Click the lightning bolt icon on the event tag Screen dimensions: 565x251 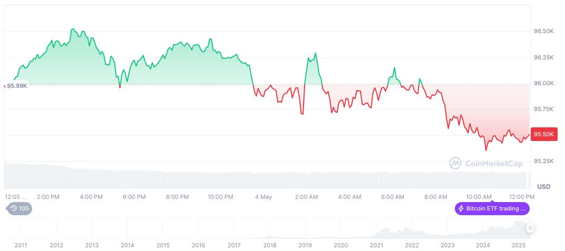[x=461, y=208]
